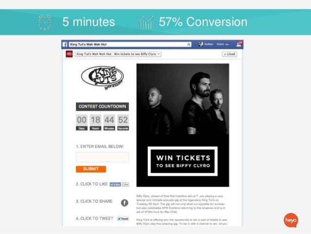Click the Facebook search box

[x=130, y=44]
